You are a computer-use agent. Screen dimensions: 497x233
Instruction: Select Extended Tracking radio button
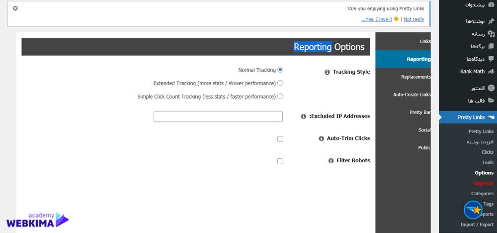coord(280,83)
